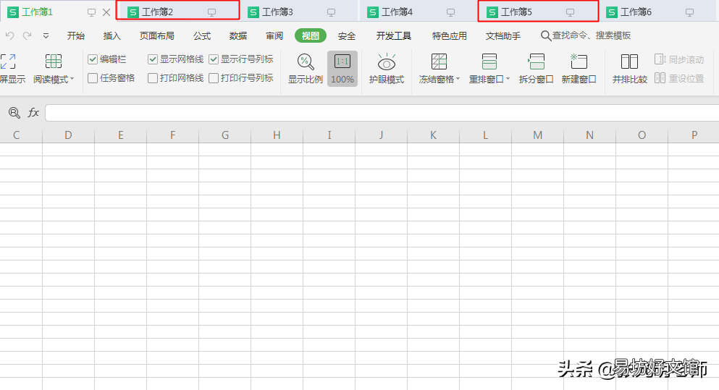Click the monitor icon on 工作簿4 tab
This screenshot has width=719, height=390.
(x=451, y=12)
